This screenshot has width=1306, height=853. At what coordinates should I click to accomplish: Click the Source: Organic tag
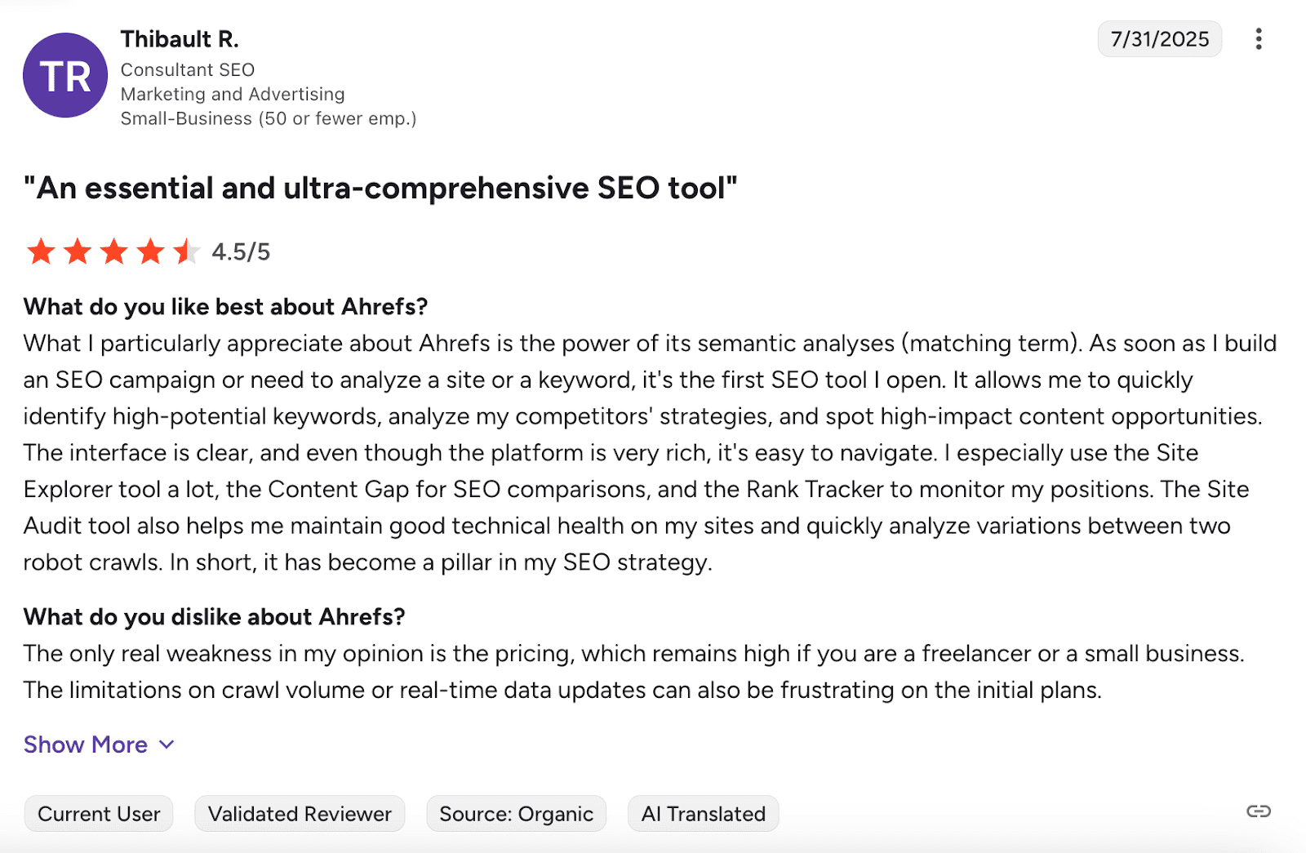pyautogui.click(x=516, y=814)
